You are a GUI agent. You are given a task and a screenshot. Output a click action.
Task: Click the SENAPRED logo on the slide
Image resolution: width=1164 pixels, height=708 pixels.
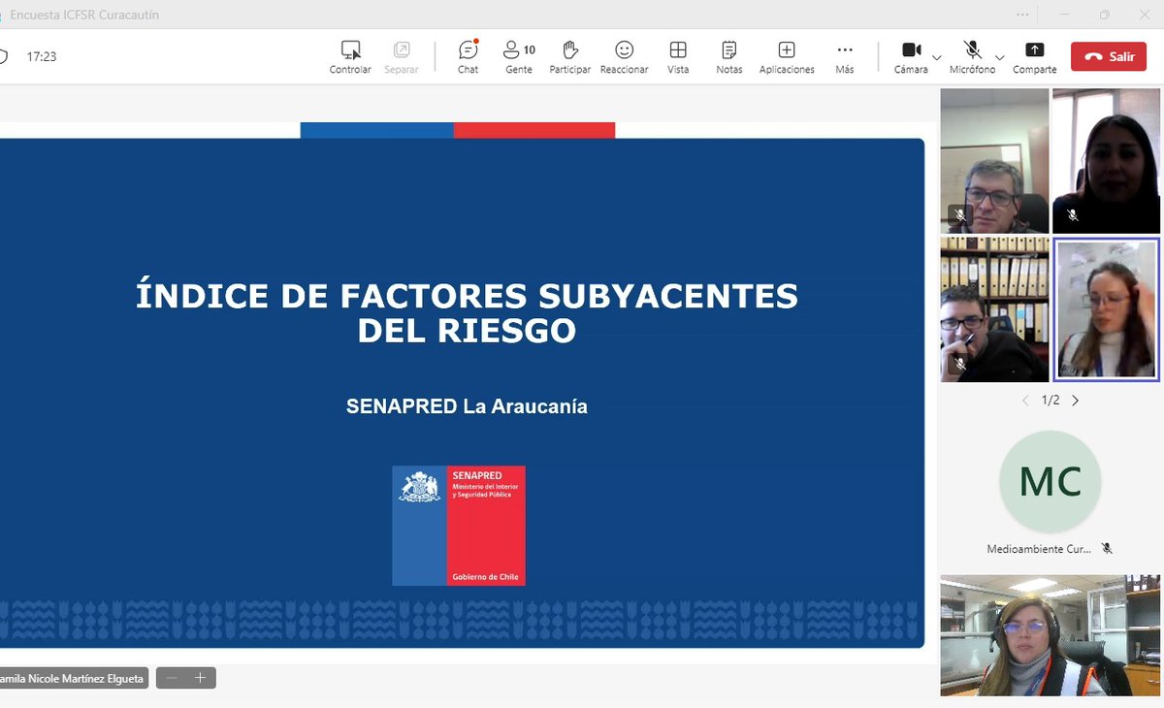tap(459, 526)
